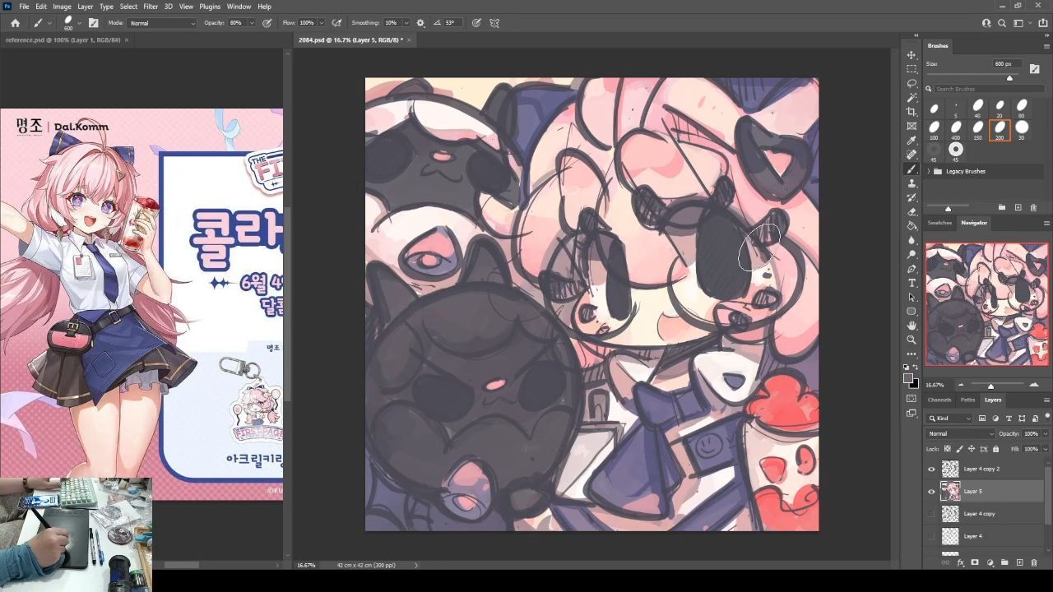Image resolution: width=1053 pixels, height=592 pixels.
Task: Select the Frame tool
Action: point(912,126)
